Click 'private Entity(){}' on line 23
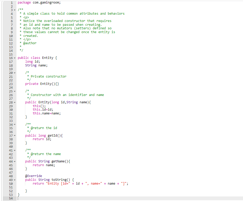Viewport: 243px width, 201px height. coord(42,84)
